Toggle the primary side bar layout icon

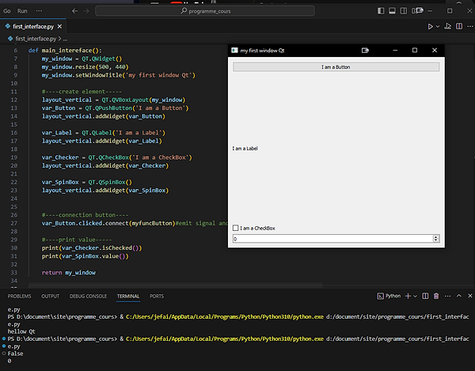(381, 11)
